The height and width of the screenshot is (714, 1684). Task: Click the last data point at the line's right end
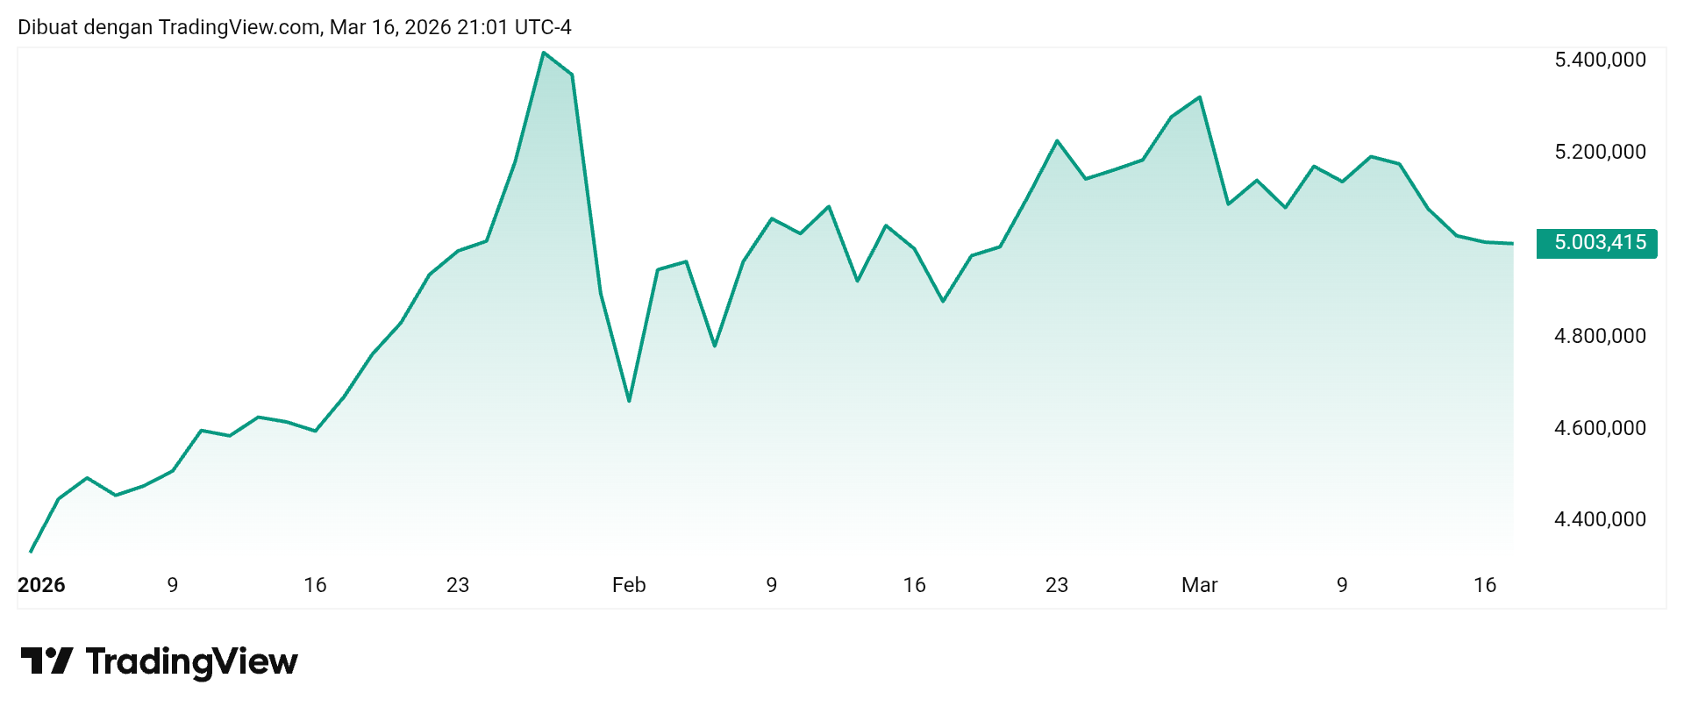click(1513, 243)
